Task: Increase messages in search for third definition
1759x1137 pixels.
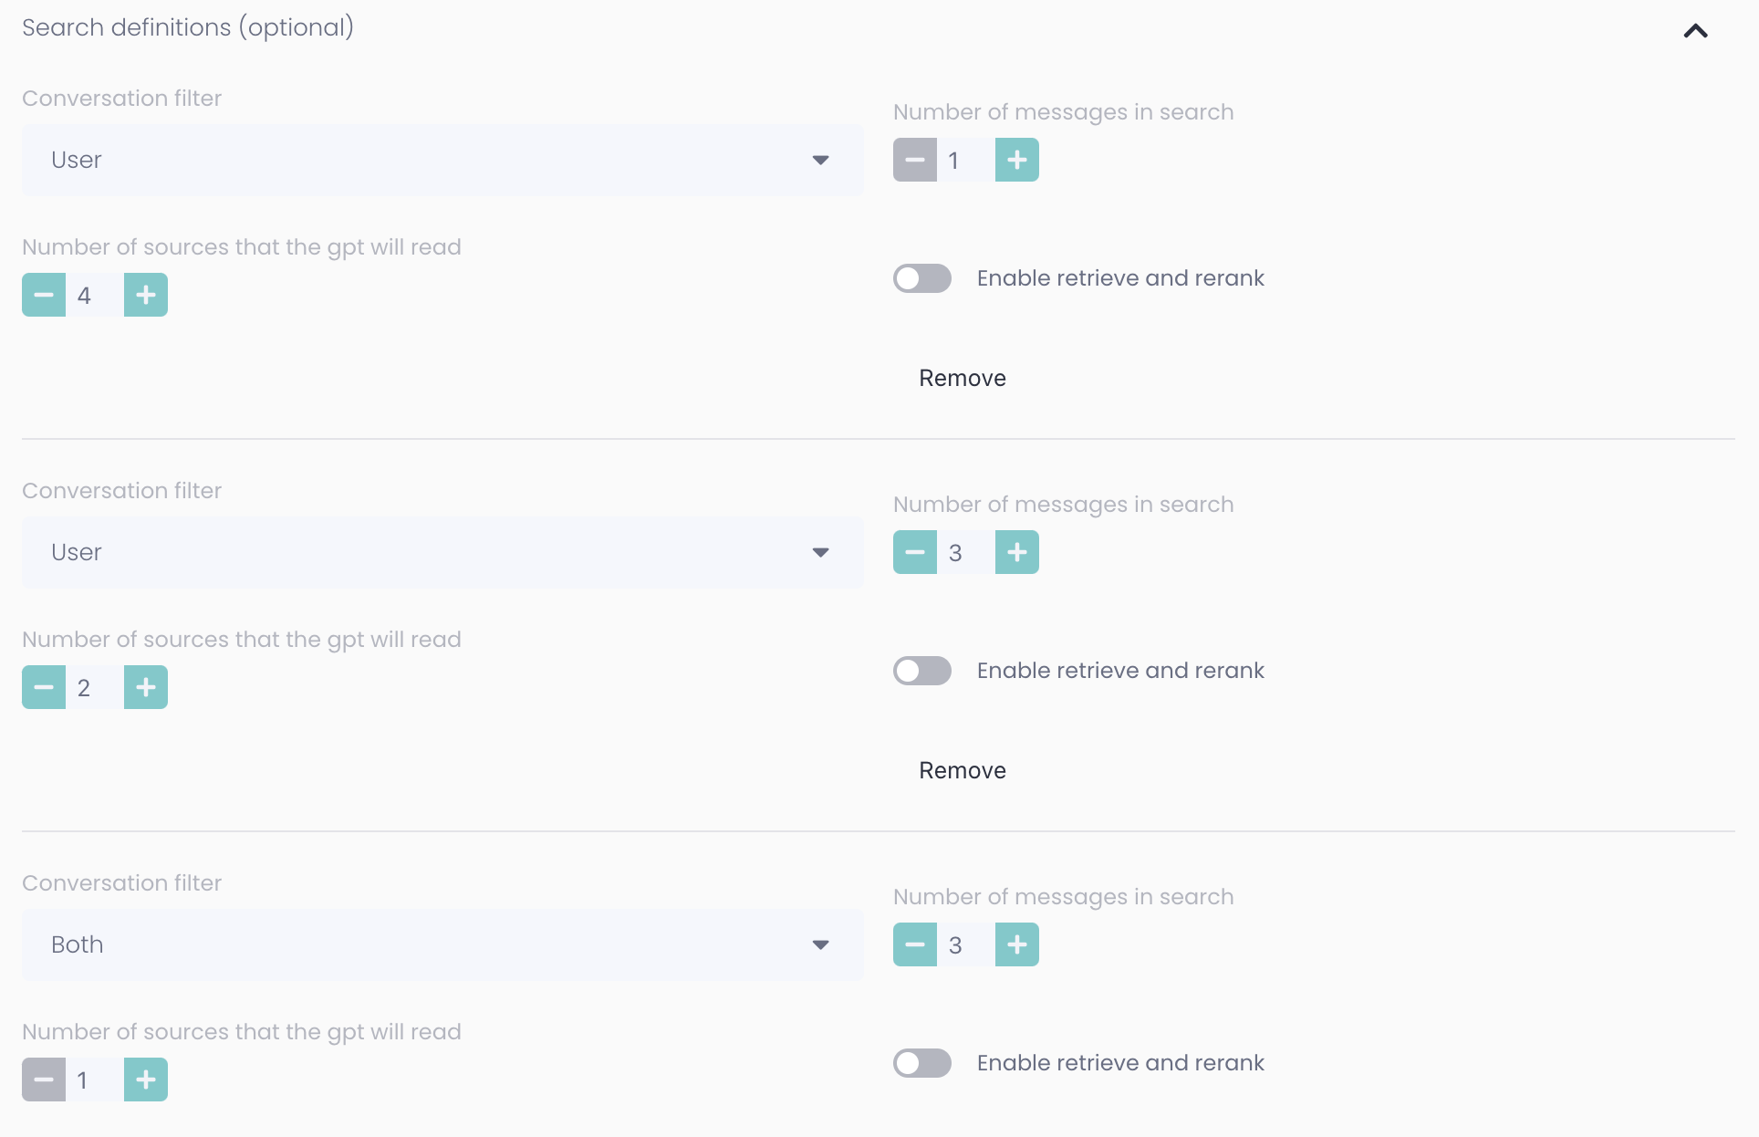Action: [1016, 945]
